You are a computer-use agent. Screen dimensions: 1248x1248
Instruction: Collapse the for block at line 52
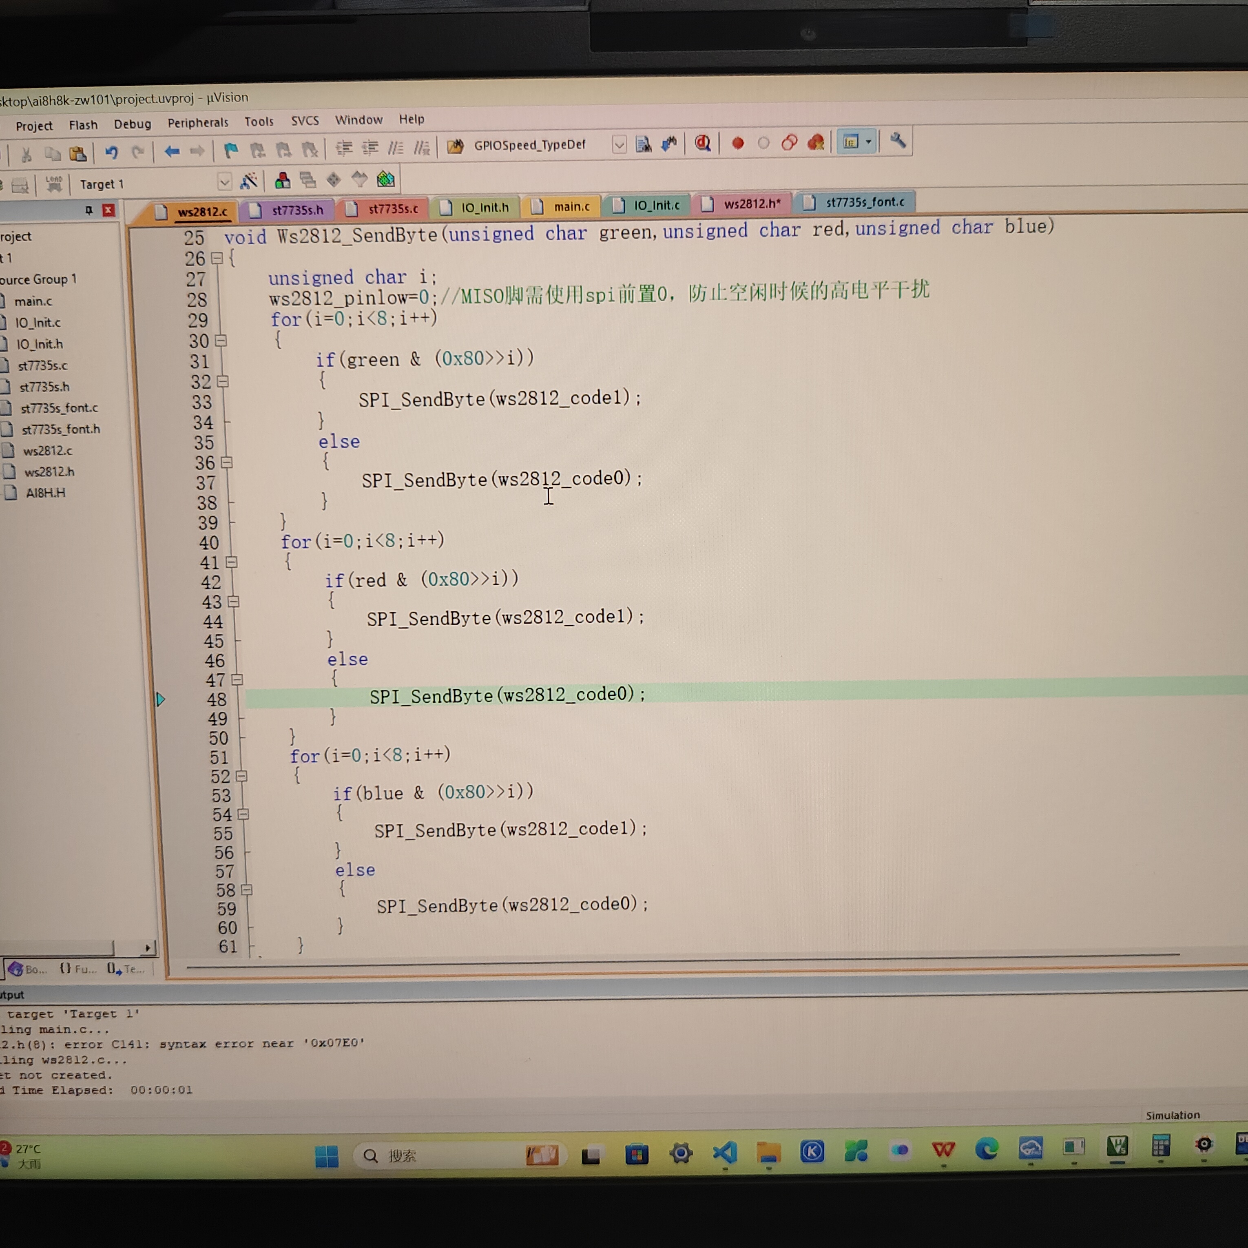pyautogui.click(x=241, y=776)
